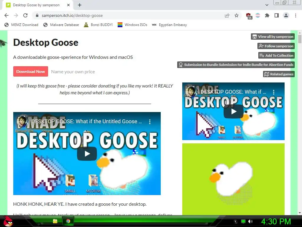Reload the Desktop Goose page
The image size is (302, 227).
coord(25,15)
